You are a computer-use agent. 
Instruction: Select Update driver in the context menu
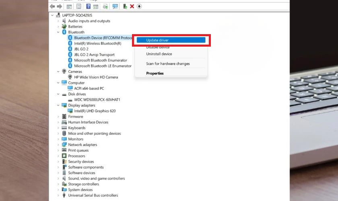[x=171, y=40]
